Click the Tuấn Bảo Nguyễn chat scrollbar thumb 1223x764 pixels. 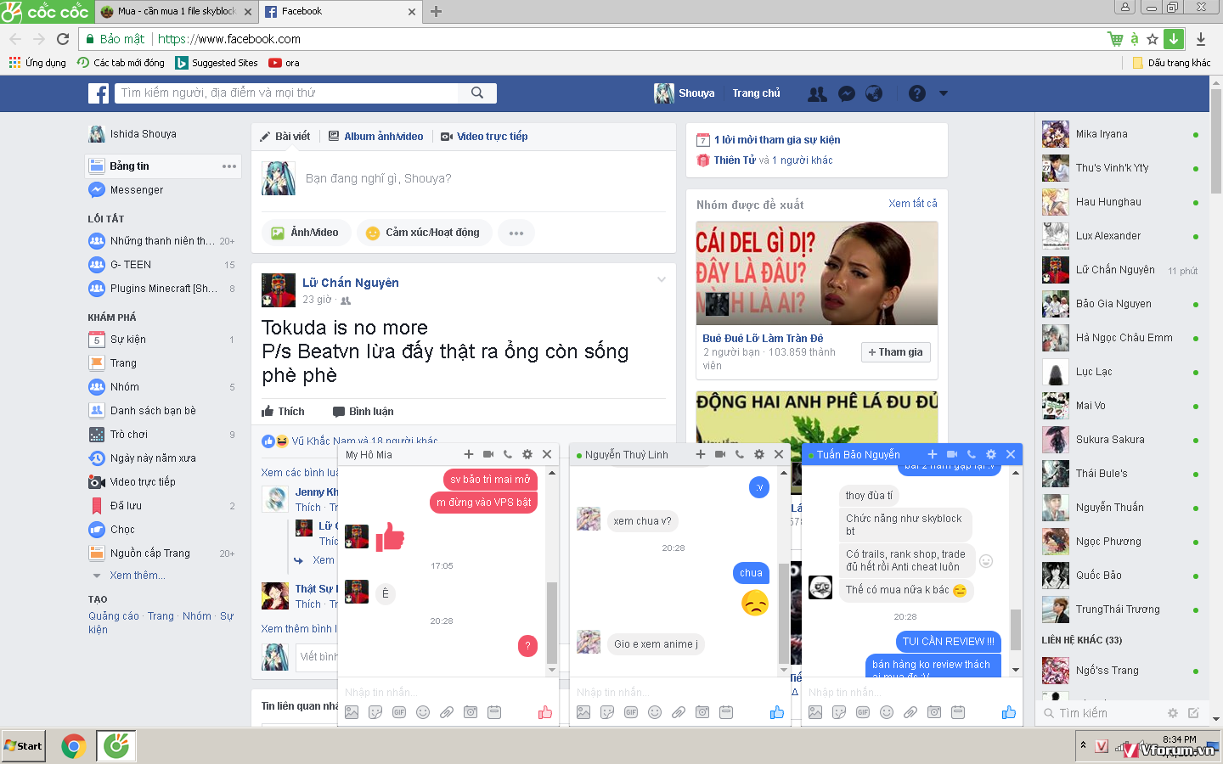click(x=1016, y=630)
